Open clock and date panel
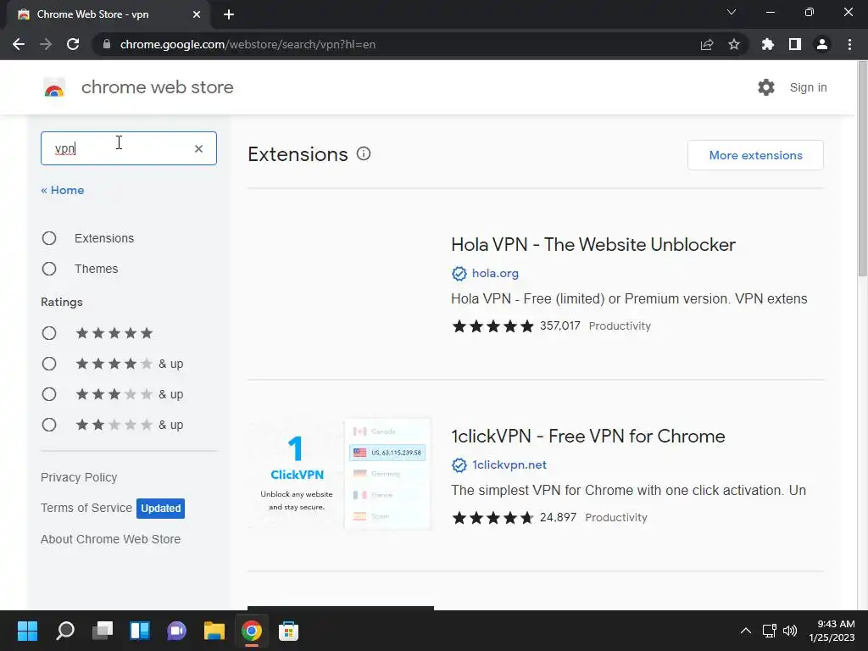This screenshot has height=651, width=868. [x=832, y=631]
